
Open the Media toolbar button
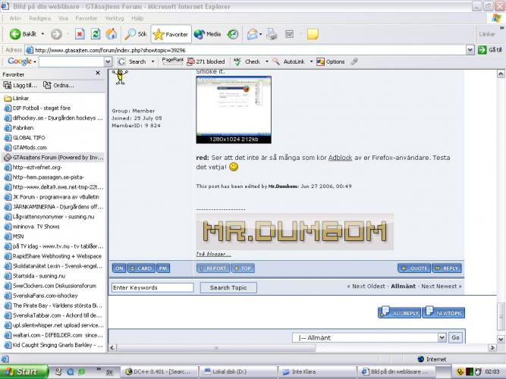pyautogui.click(x=207, y=34)
